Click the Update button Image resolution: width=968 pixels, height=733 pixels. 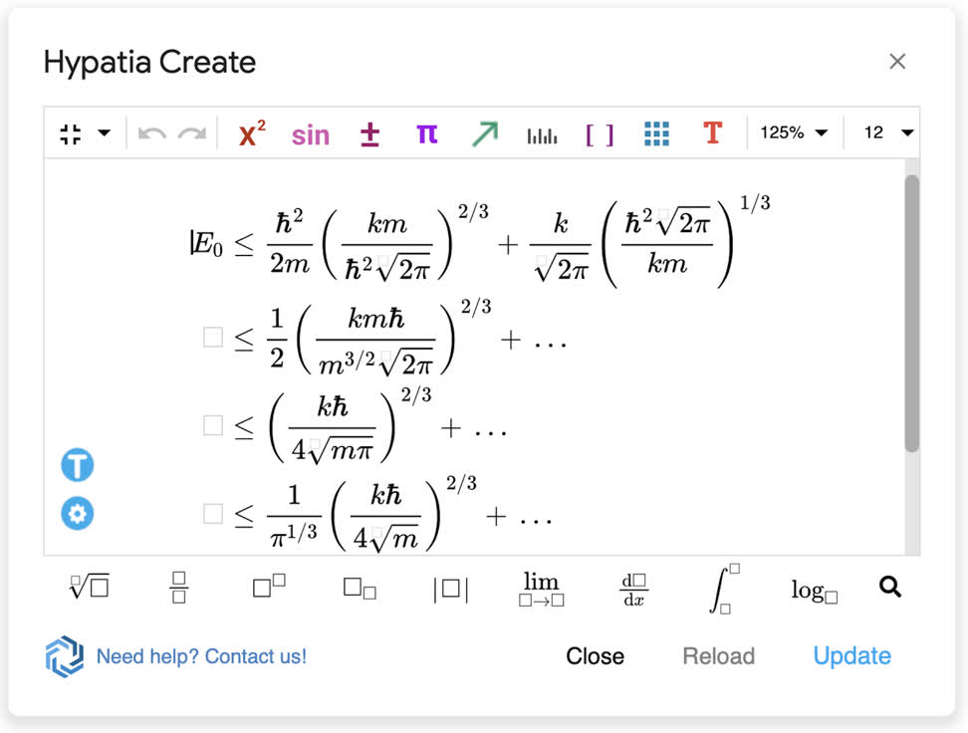click(x=851, y=655)
